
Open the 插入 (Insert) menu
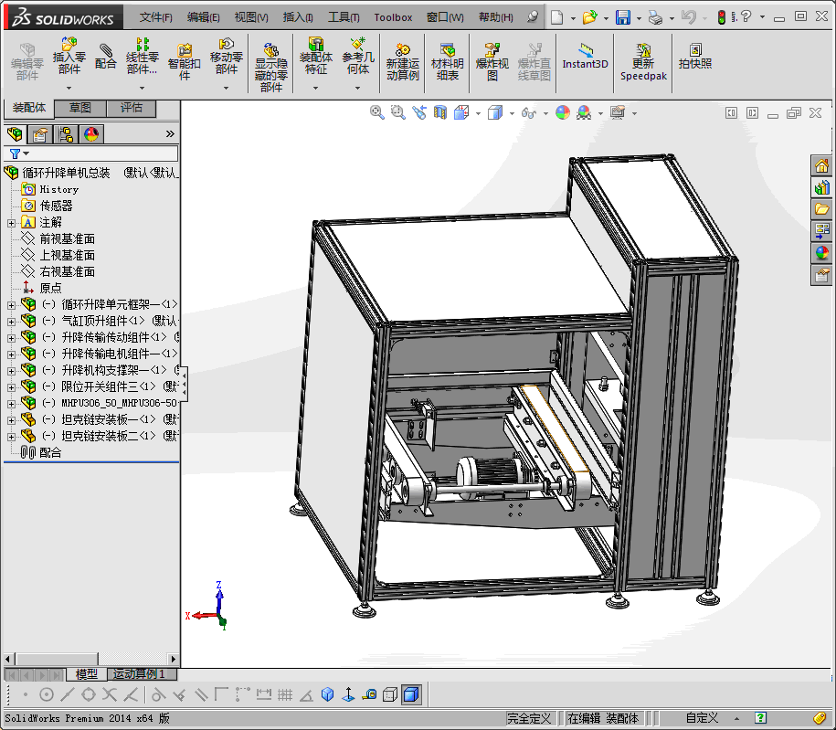coord(297,17)
